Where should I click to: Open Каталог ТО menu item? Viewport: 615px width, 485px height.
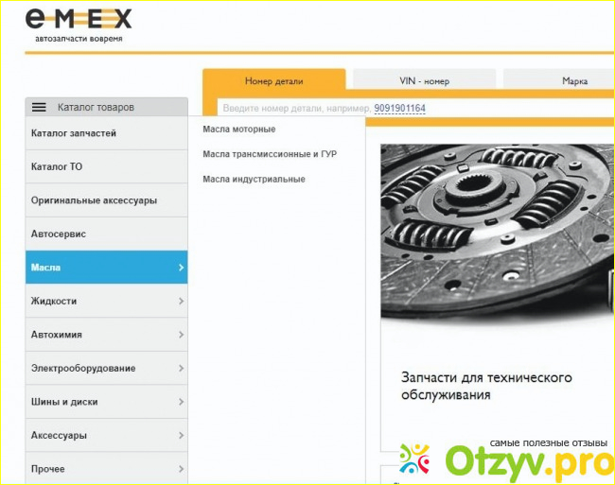pos(57,167)
